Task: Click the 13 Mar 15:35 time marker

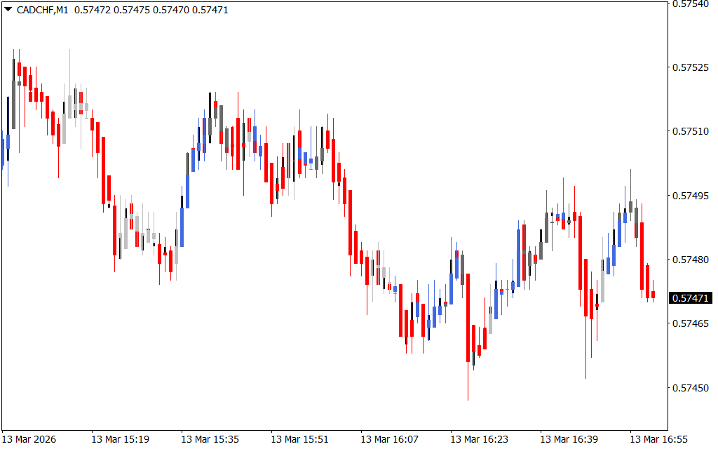Action: pyautogui.click(x=210, y=439)
